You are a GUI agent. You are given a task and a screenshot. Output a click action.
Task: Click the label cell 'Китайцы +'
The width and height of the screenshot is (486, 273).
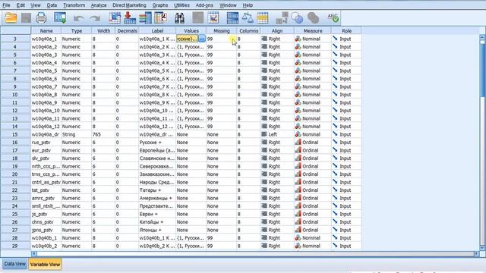click(157, 222)
